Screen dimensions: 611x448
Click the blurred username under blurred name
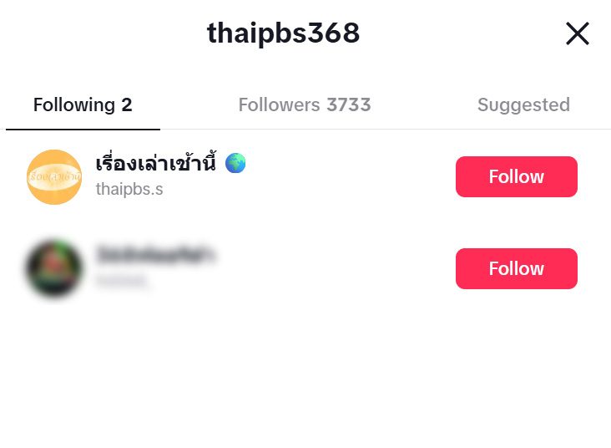[x=121, y=280]
